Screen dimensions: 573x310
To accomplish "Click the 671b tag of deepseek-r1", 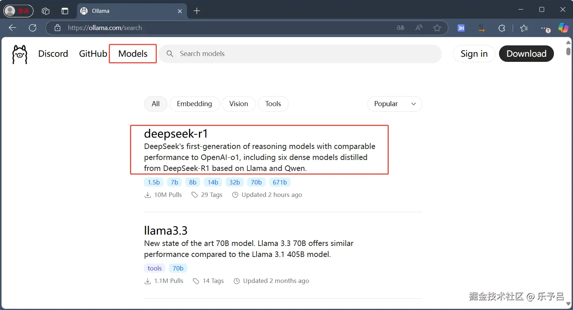I will [280, 182].
